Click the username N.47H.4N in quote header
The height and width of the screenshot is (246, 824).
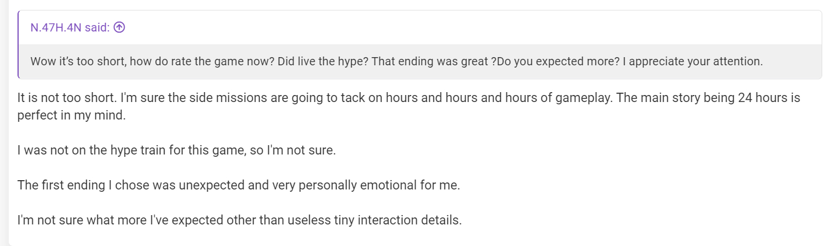click(56, 27)
